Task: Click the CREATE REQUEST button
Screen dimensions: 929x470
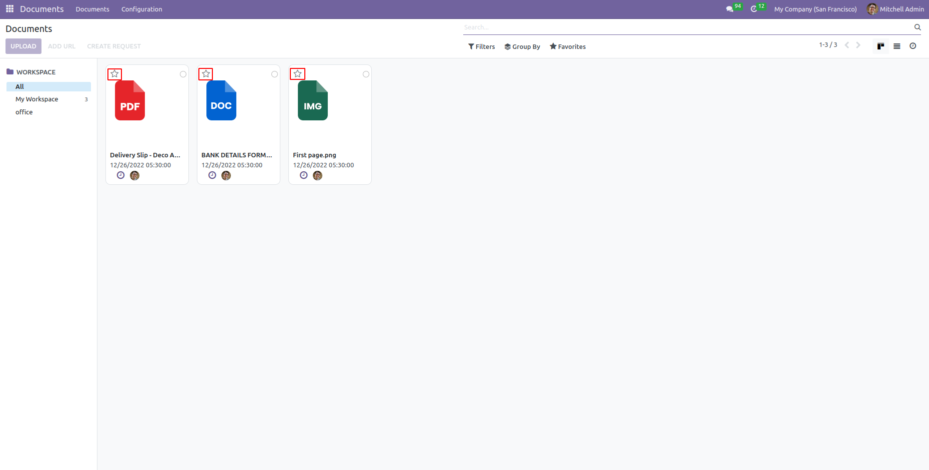Action: click(114, 46)
